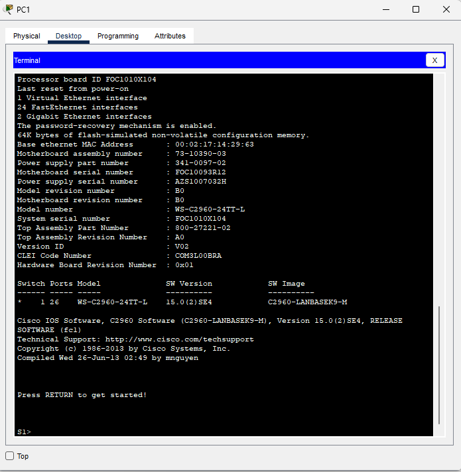Viewport: 461px width, 472px height.
Task: Minimize the PC1 window
Action: [x=386, y=10]
